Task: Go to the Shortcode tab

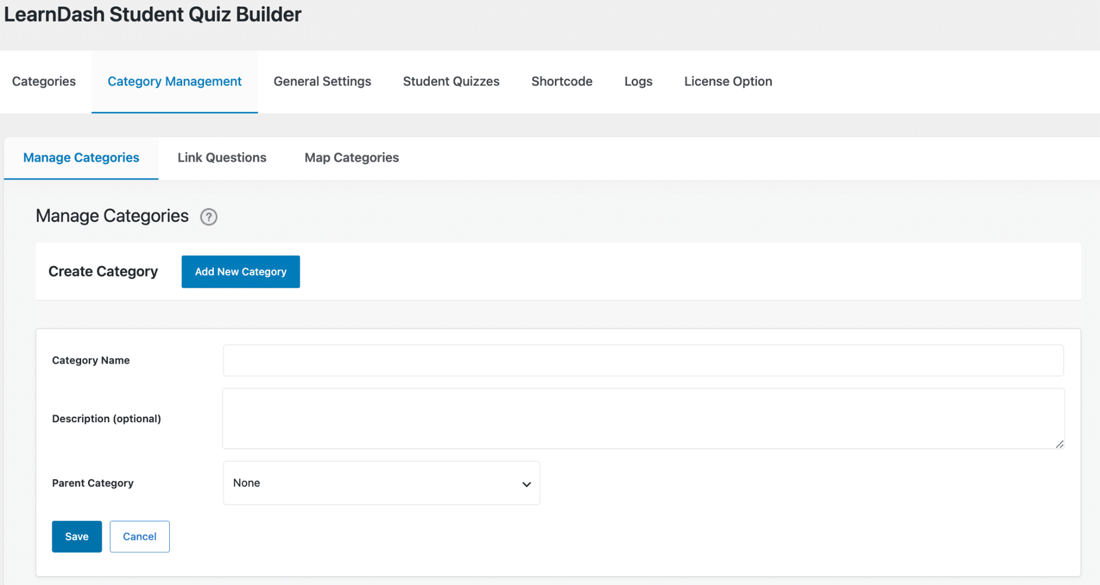Action: point(562,81)
